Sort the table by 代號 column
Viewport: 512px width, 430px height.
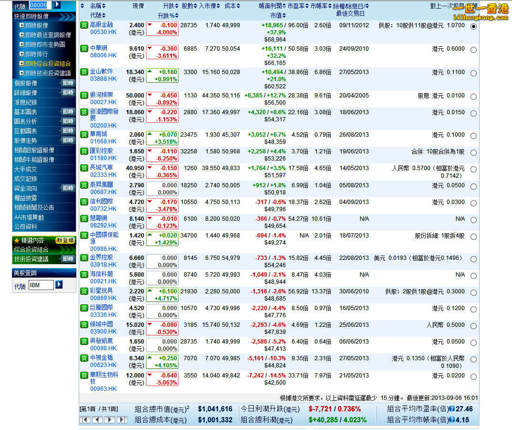[x=98, y=15]
